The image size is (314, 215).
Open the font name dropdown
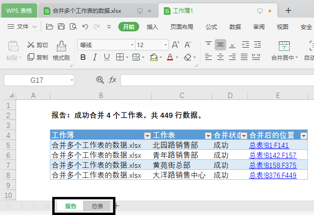click(x=132, y=45)
